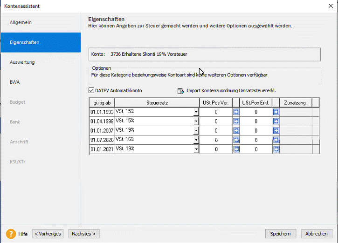The image size is (338, 243).
Task: Click the USt.Pos Vor. field for 01.04.1998
Action: click(216, 121)
